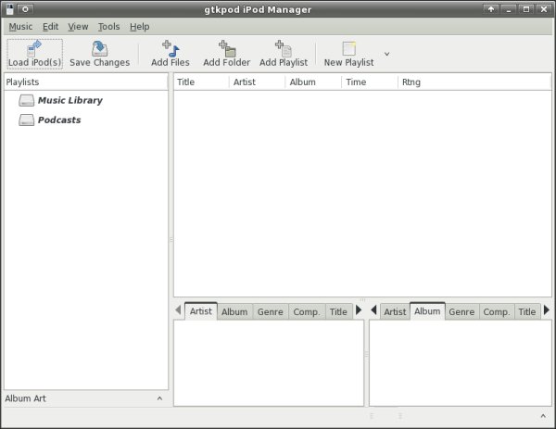Image resolution: width=556 pixels, height=429 pixels.
Task: Click the Add Playlist toolbar icon
Action: pyautogui.click(x=284, y=48)
